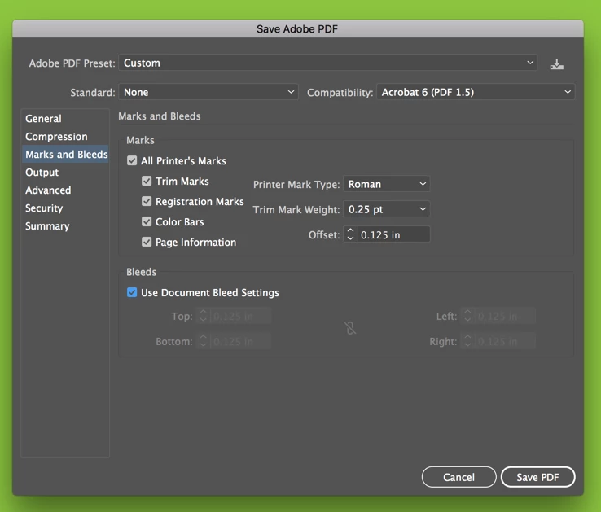Viewport: 601px width, 512px height.
Task: Toggle All Printer's Marks checkbox
Action: coord(132,160)
